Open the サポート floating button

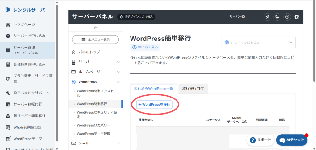pyautogui.click(x=260, y=140)
